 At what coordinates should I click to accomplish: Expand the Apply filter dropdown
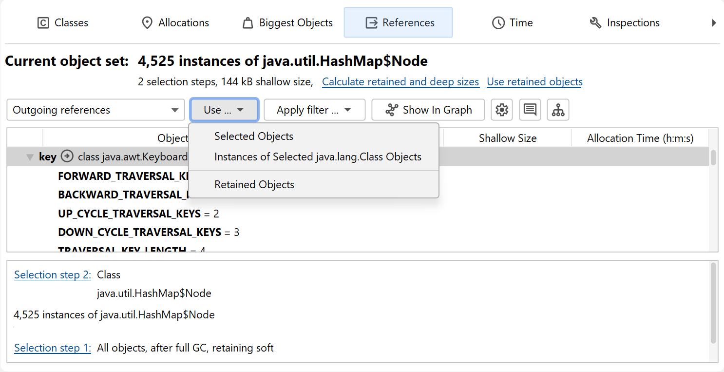(x=314, y=110)
